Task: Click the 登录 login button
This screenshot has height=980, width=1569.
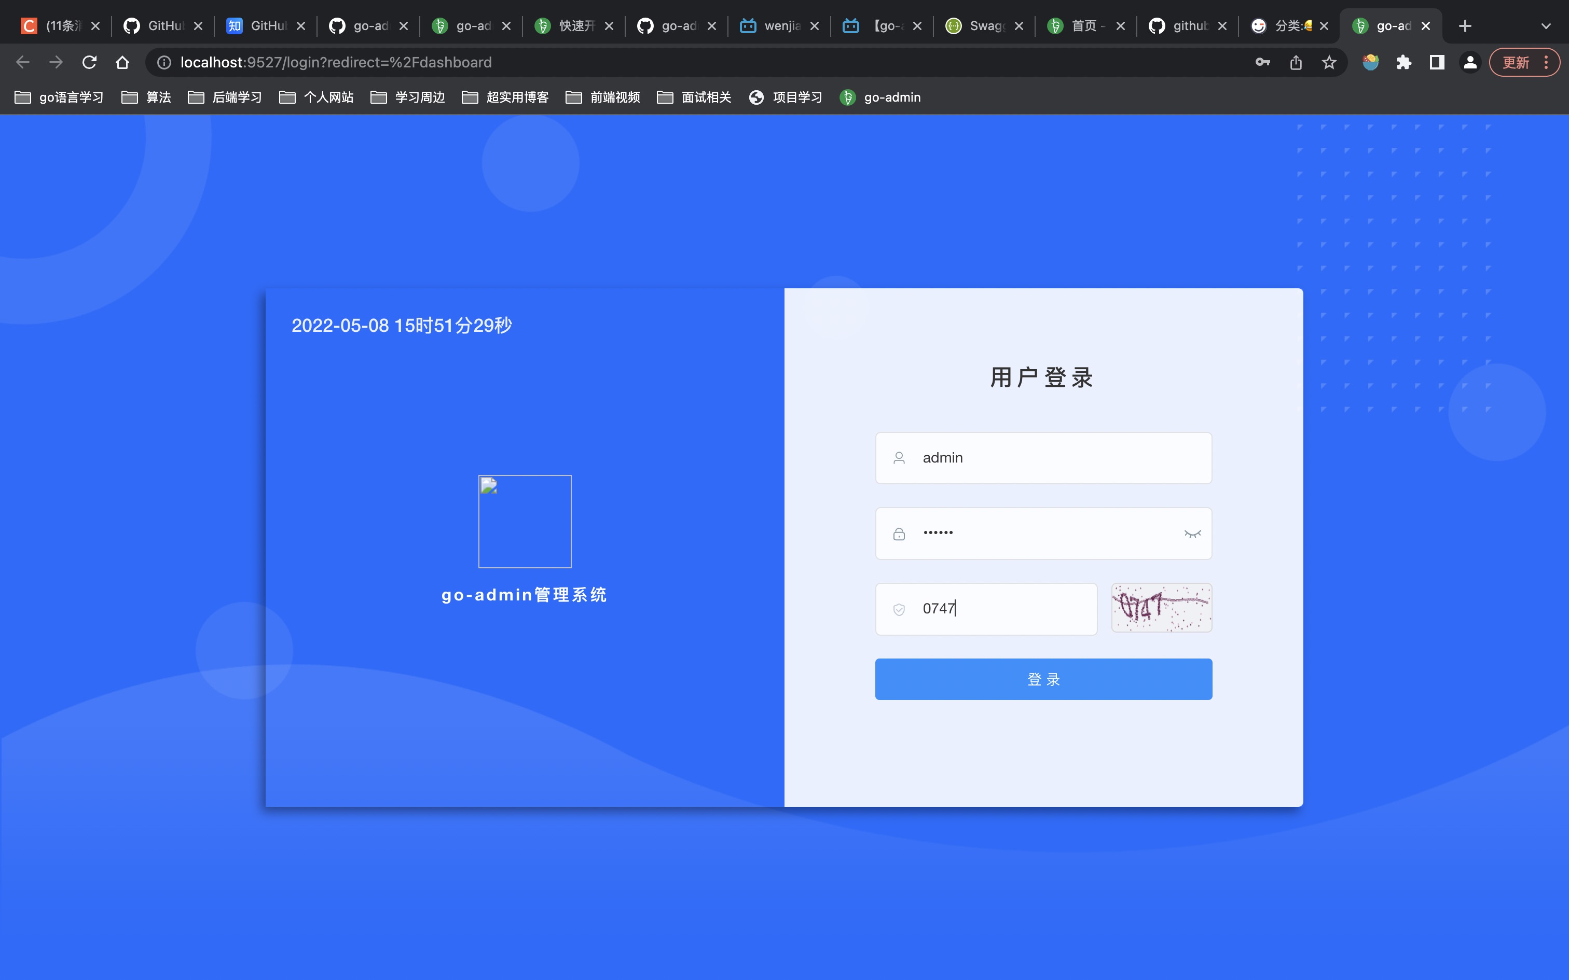Action: click(x=1042, y=679)
